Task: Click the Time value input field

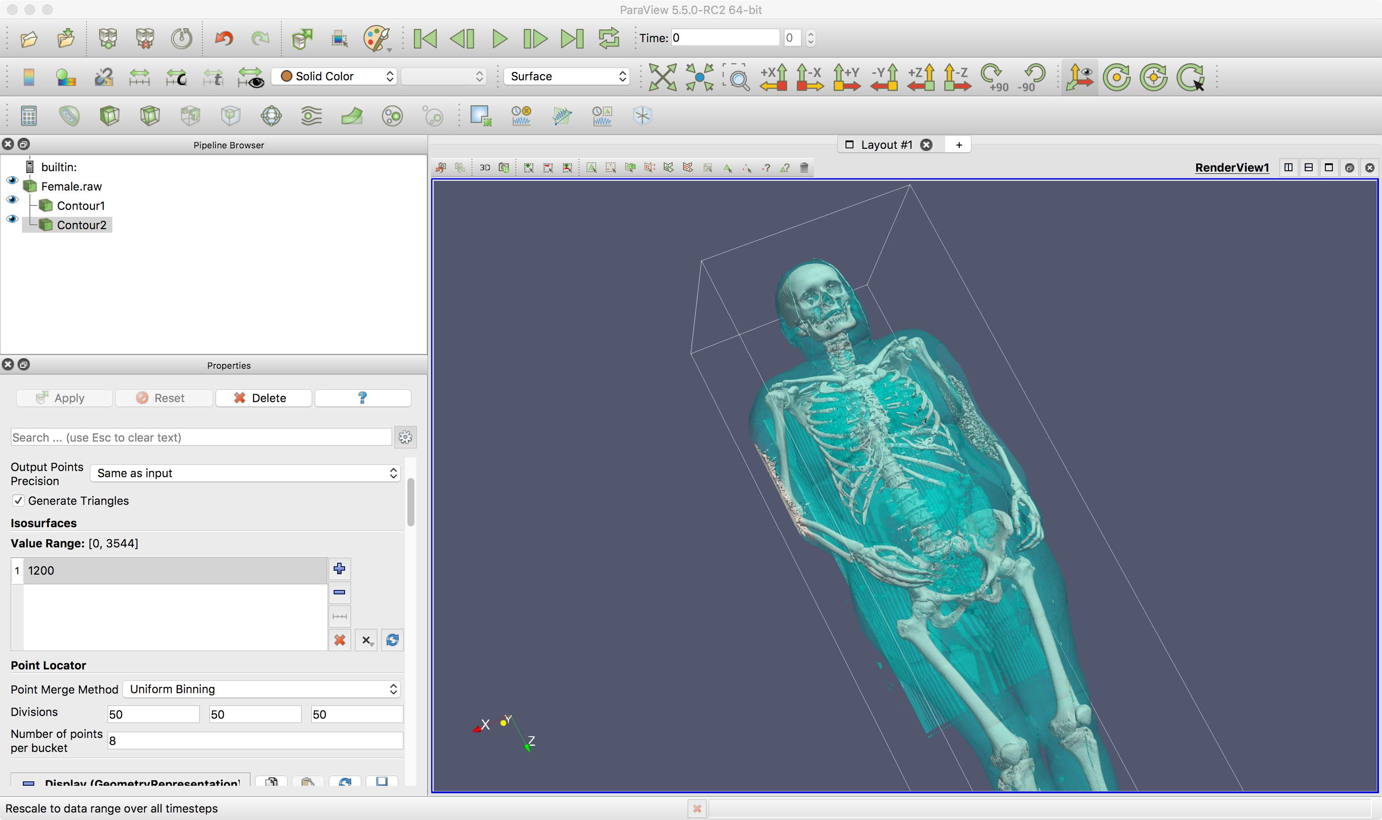Action: tap(725, 38)
